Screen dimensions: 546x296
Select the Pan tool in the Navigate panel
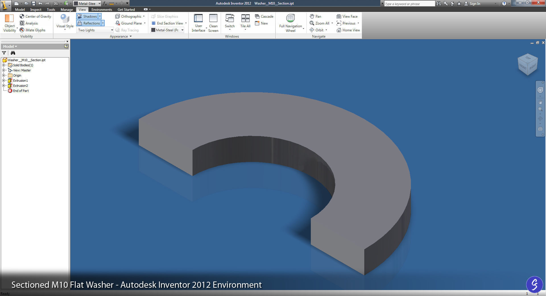(315, 16)
